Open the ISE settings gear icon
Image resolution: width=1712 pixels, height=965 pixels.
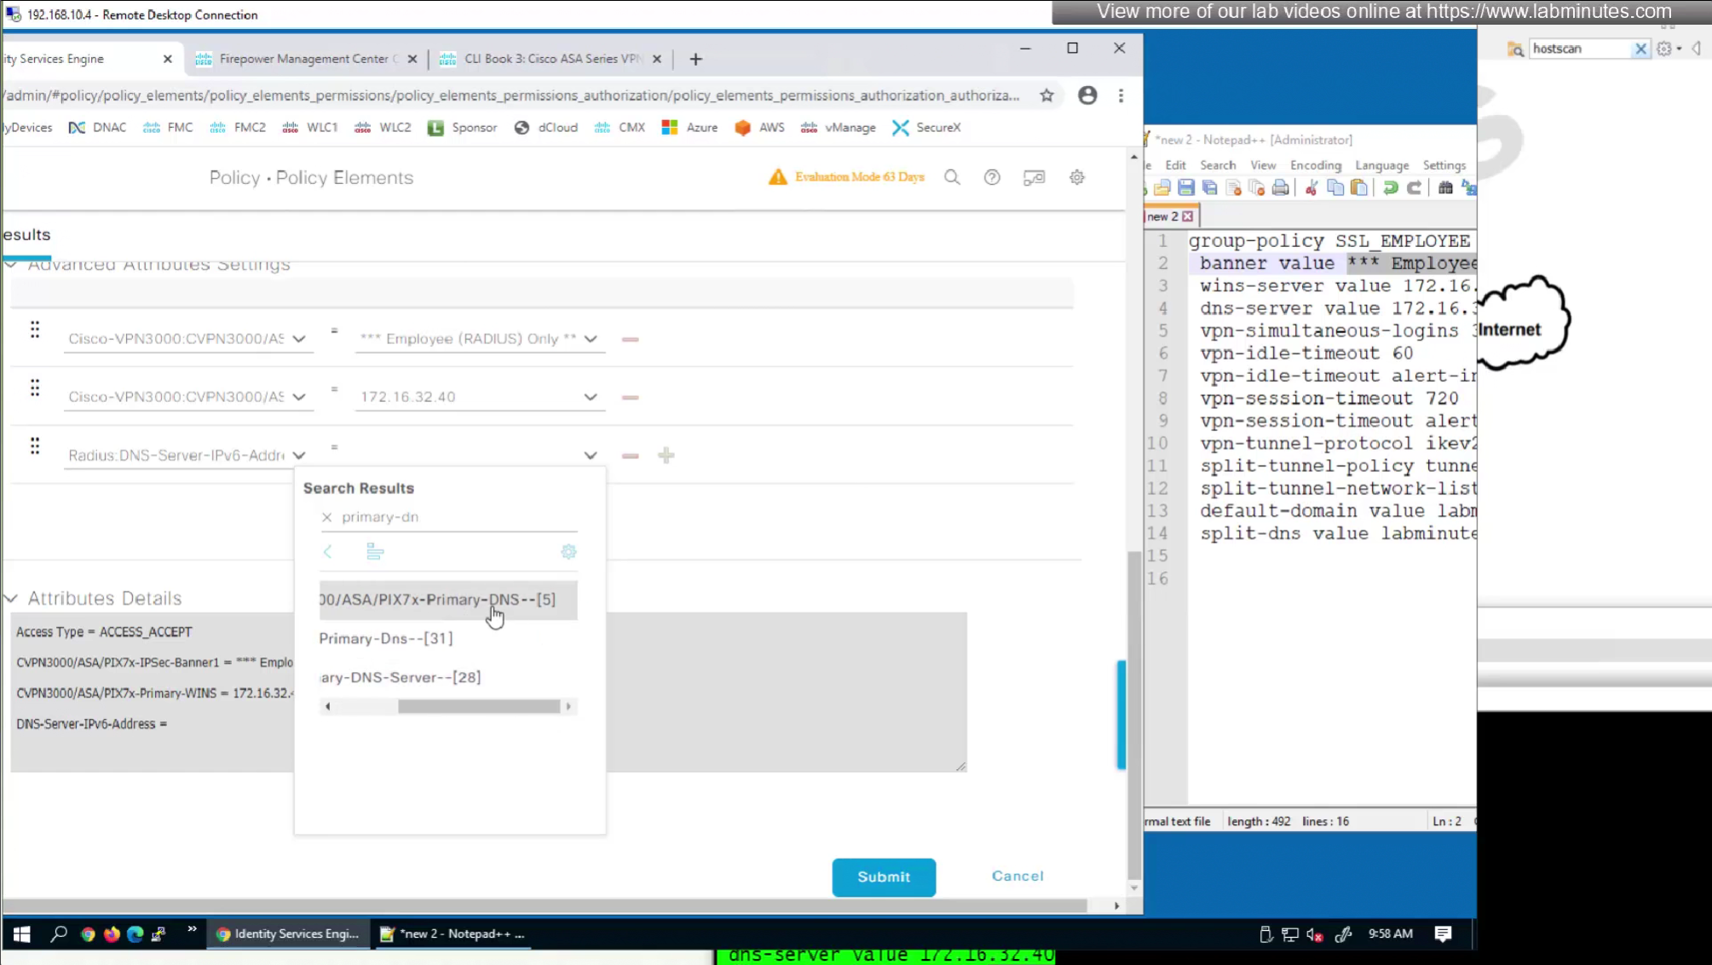[1077, 177]
